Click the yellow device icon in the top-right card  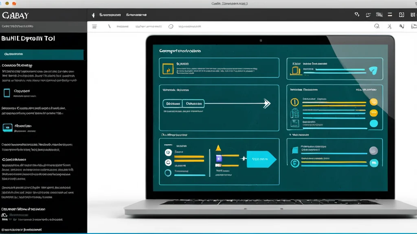(296, 71)
